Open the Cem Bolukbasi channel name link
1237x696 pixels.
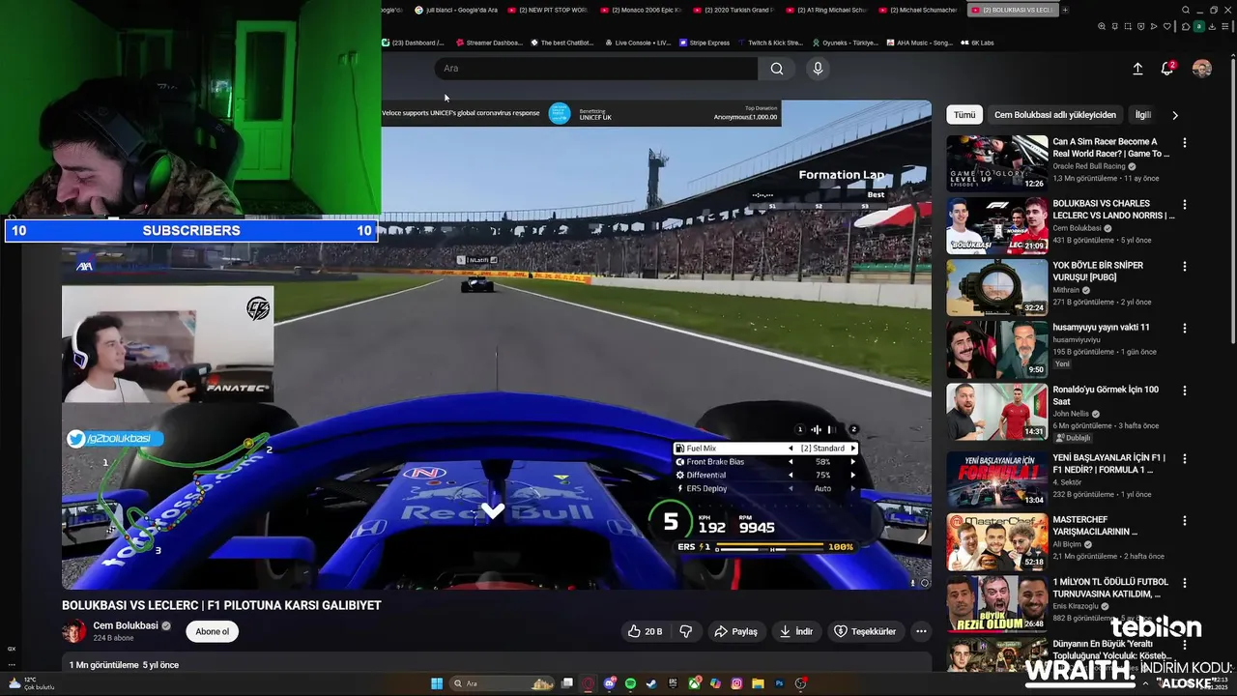(126, 625)
